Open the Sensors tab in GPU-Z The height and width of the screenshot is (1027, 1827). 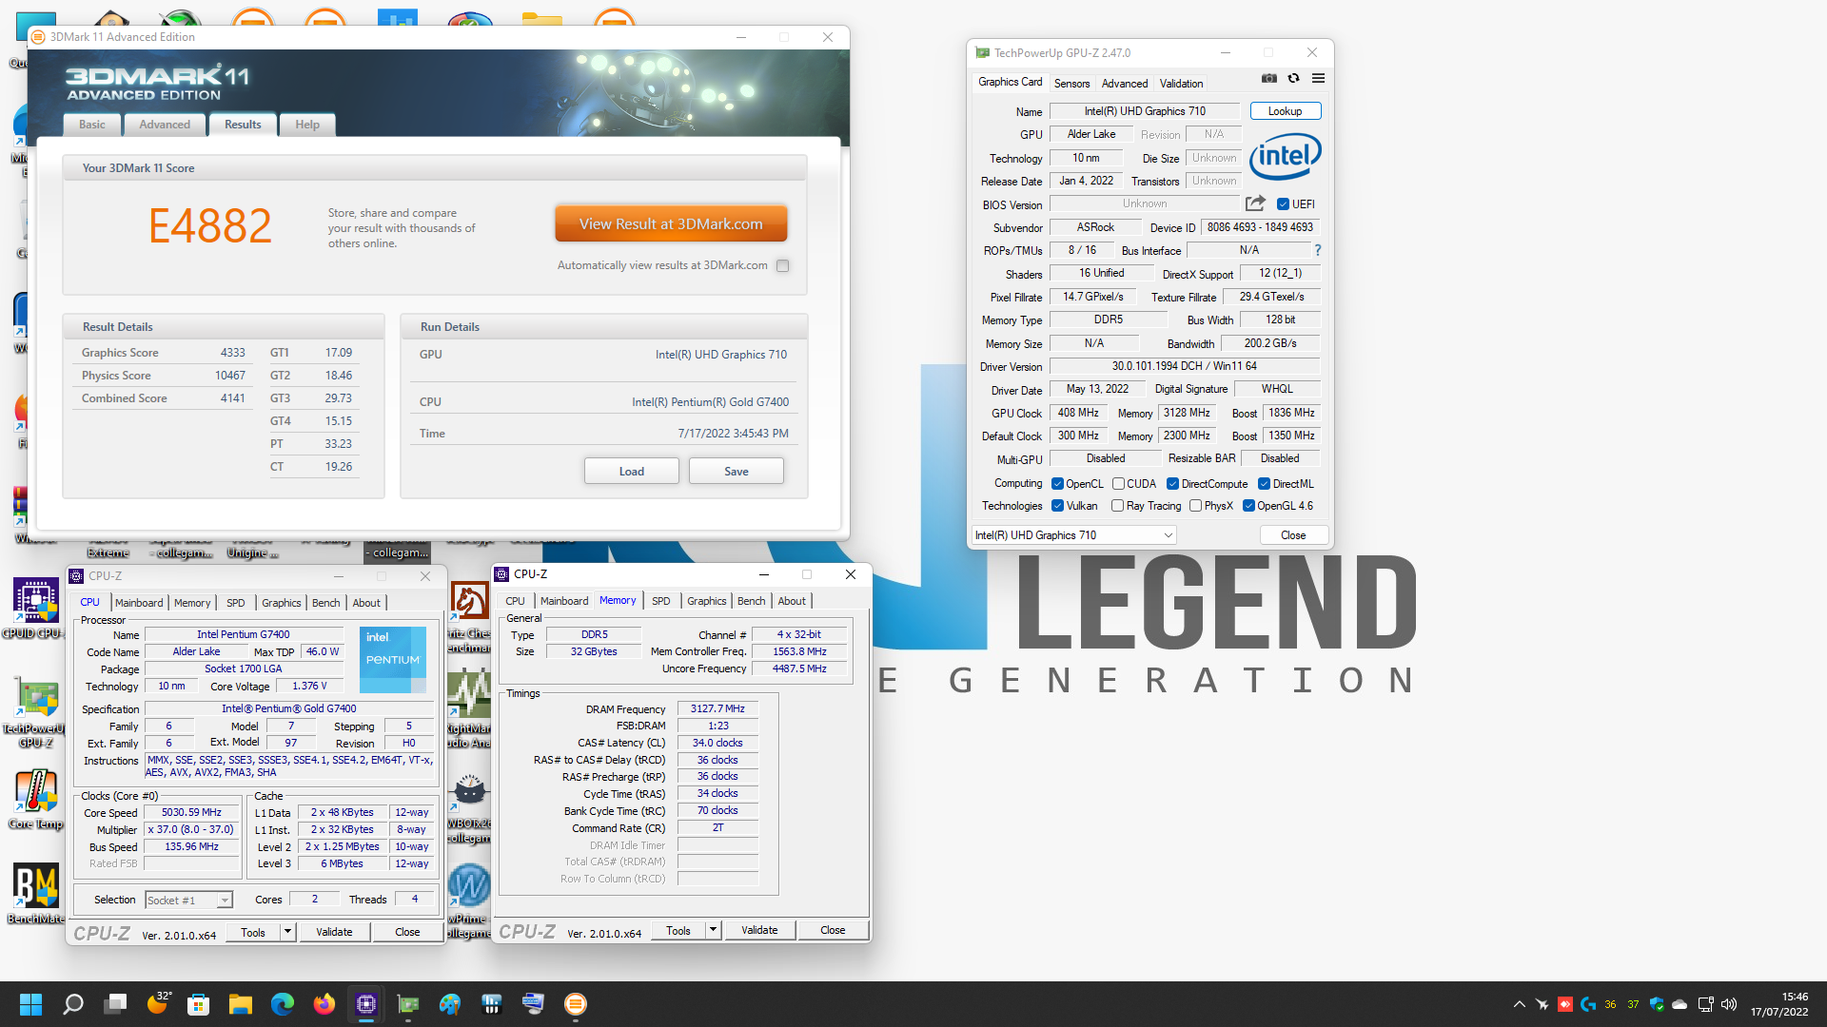coord(1071,84)
